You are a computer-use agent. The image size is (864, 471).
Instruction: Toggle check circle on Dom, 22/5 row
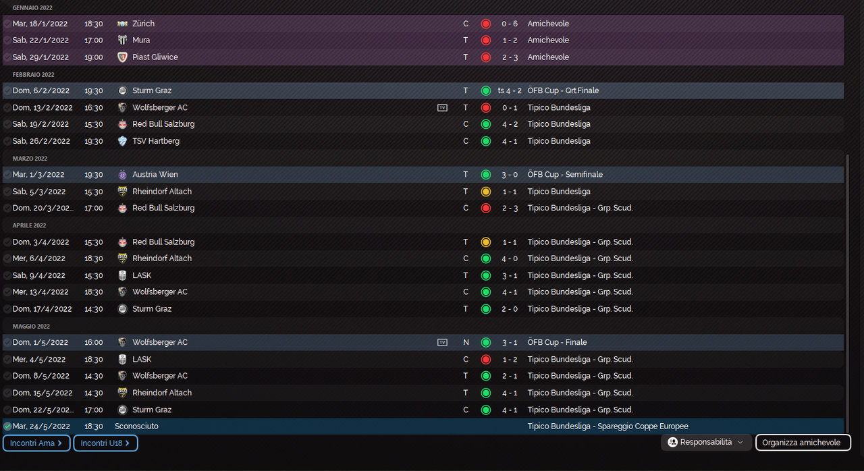coord(7,410)
